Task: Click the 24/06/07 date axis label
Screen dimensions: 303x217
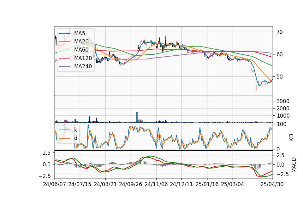Action: point(55,185)
